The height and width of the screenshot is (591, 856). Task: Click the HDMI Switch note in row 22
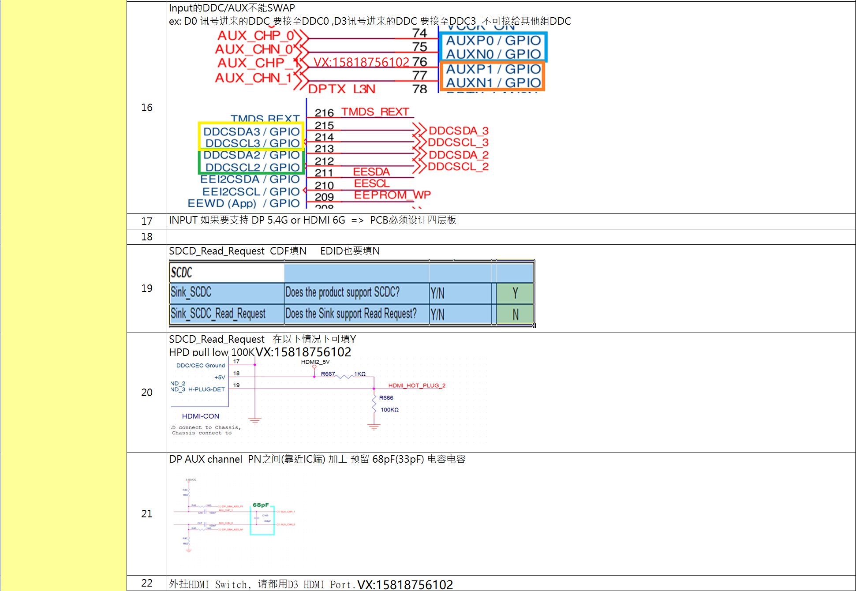(x=262, y=584)
